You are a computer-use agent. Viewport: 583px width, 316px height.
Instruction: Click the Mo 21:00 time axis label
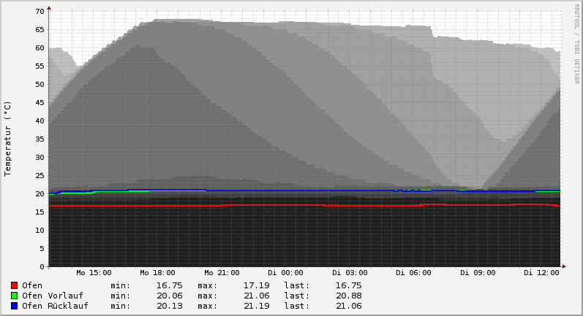click(x=222, y=273)
